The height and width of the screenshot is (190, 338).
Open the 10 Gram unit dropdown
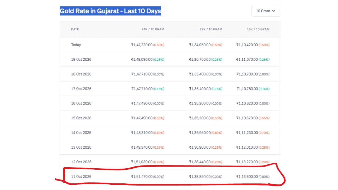pos(266,11)
